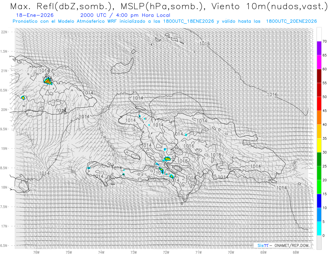The image size is (332, 256).
Task: Click the date '18-Ene-2026'
Action: click(35, 15)
